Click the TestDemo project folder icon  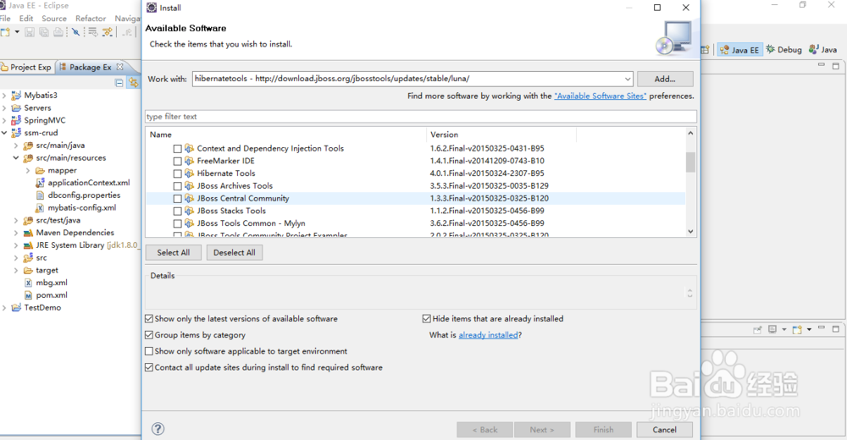16,308
